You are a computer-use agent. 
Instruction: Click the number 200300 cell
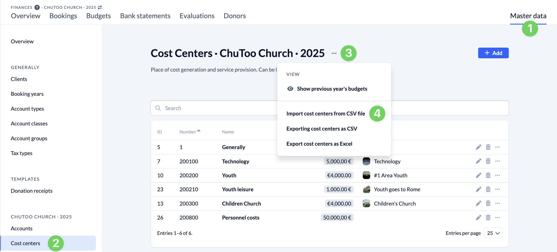(189, 204)
